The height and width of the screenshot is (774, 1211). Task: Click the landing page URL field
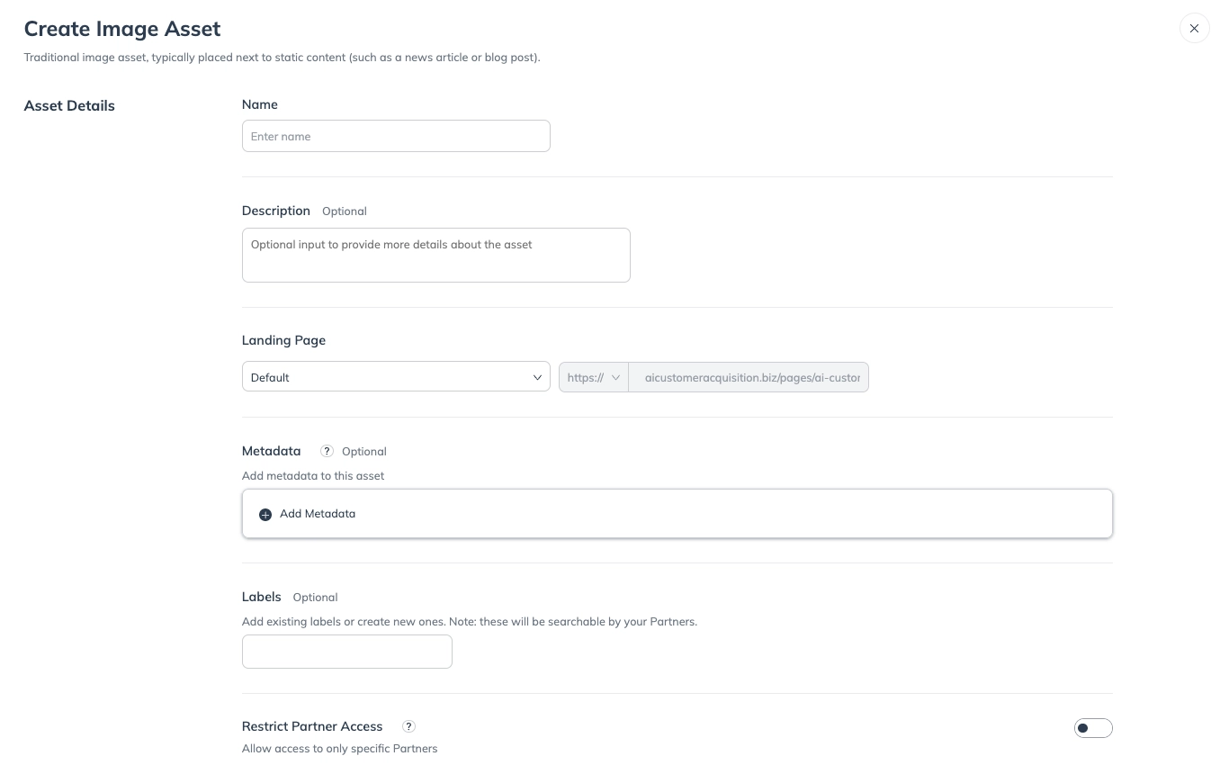coord(749,377)
